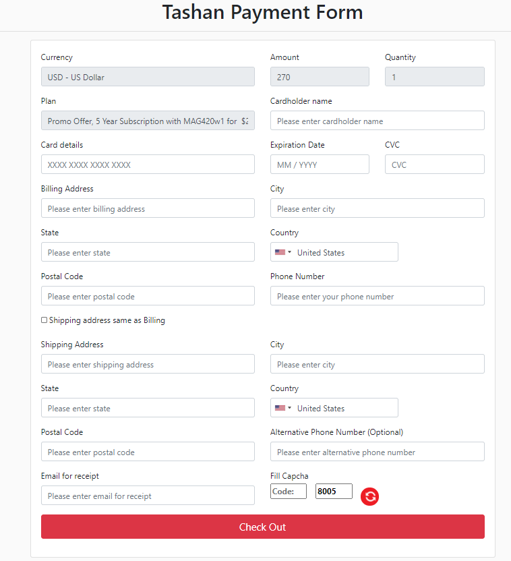Viewport: 511px width, 561px height.
Task: Click the shipping City field
Action: [378, 364]
